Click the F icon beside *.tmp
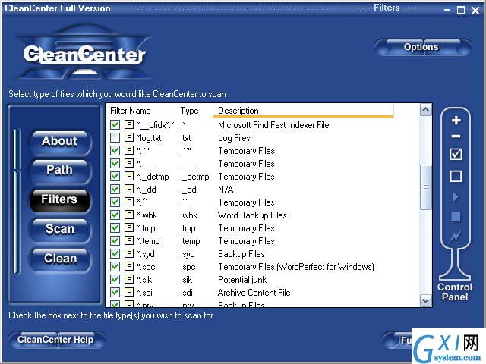This screenshot has width=486, height=364. coord(128,227)
